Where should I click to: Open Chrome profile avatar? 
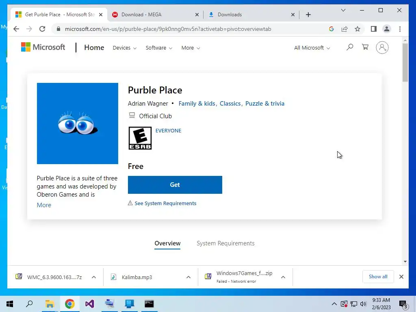pyautogui.click(x=387, y=29)
